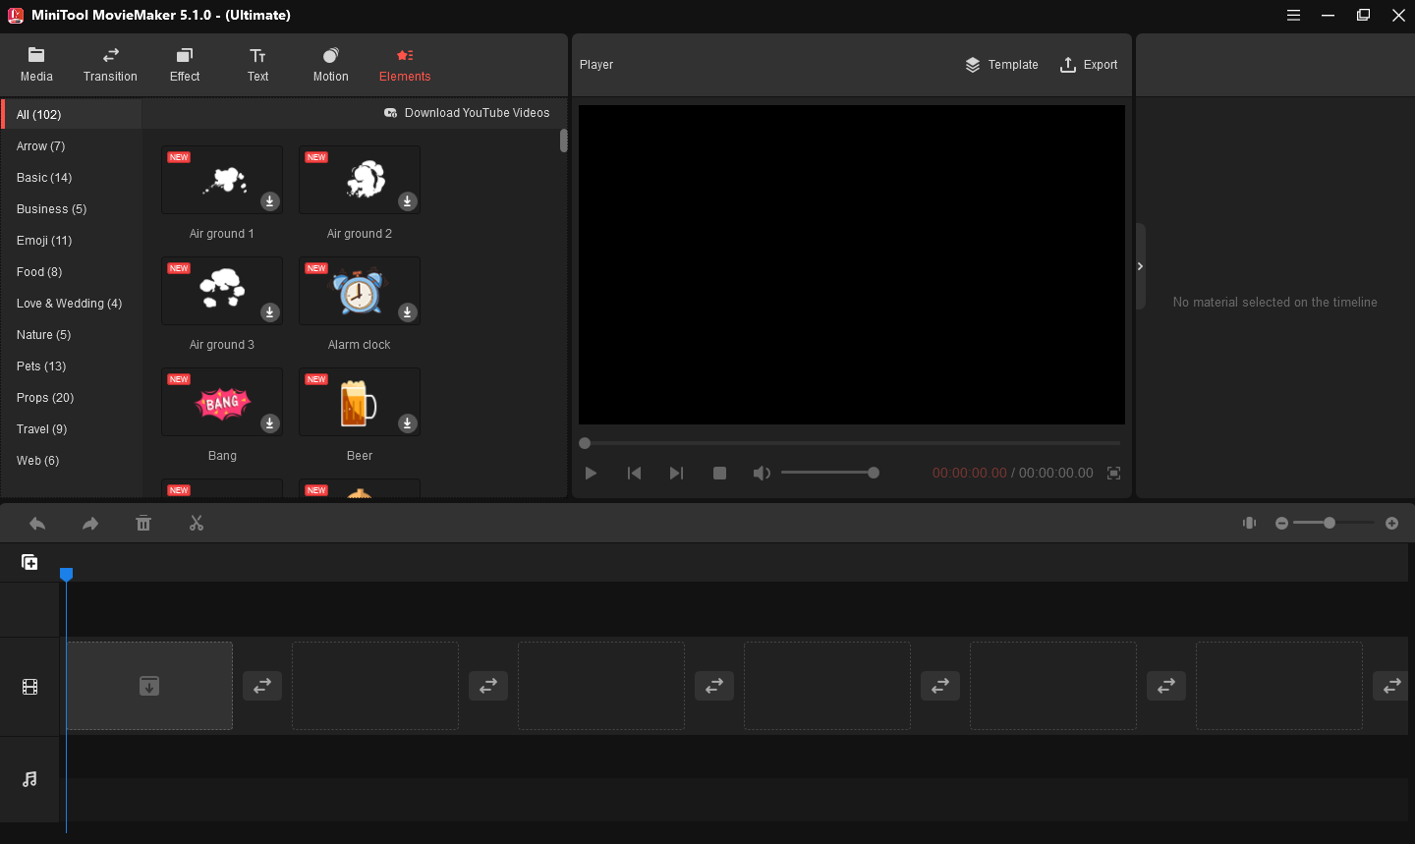
Task: Select Travel (9) category
Action: click(x=72, y=429)
